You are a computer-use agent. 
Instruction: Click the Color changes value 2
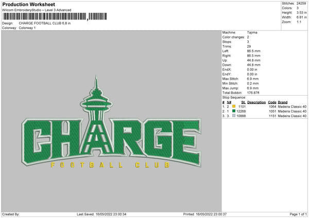tap(248, 37)
